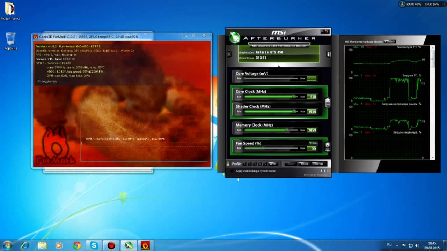The width and height of the screenshot is (447, 251).
Task: Click the FurMark window title bar icon
Action: (x=35, y=37)
